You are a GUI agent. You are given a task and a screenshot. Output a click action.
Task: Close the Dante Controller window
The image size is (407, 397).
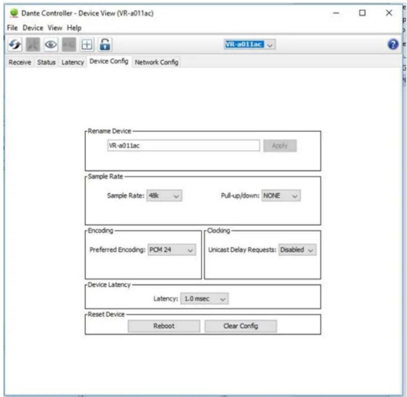pyautogui.click(x=389, y=13)
